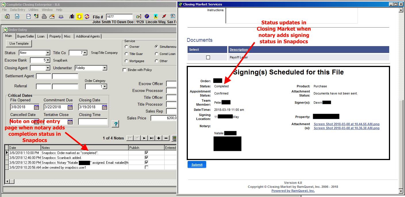Open the Data Entry menu
This screenshot has width=405, height=197.
tap(18, 10)
